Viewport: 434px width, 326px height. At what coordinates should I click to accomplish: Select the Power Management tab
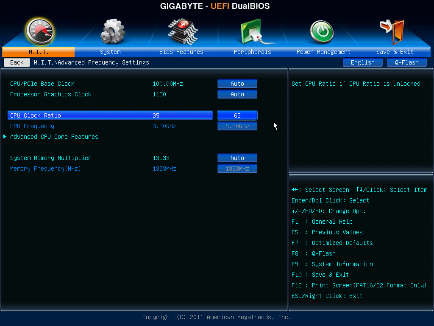coord(323,52)
